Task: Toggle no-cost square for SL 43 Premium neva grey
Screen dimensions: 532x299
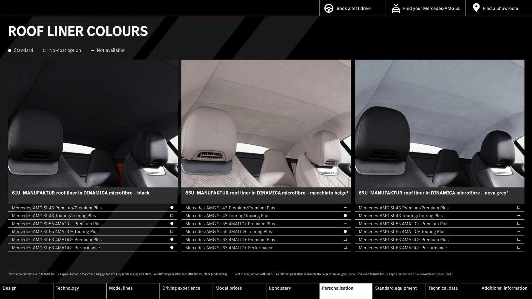Action: pyautogui.click(x=518, y=207)
